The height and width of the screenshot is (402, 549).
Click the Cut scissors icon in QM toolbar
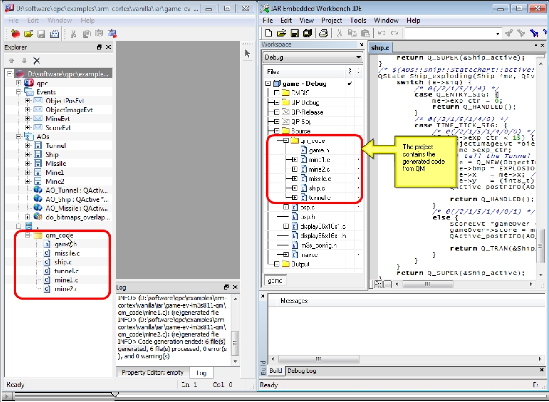point(73,34)
